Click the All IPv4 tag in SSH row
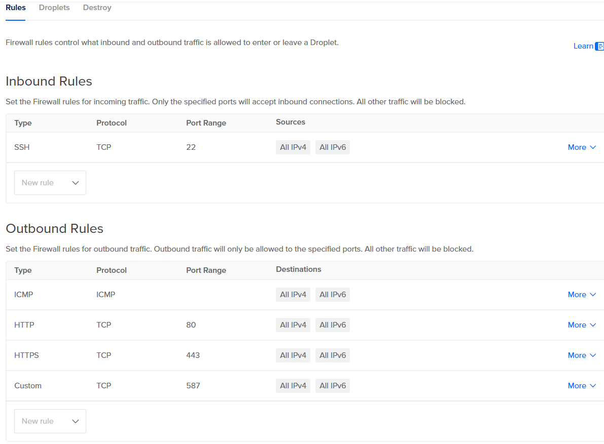The image size is (604, 444). pos(293,147)
